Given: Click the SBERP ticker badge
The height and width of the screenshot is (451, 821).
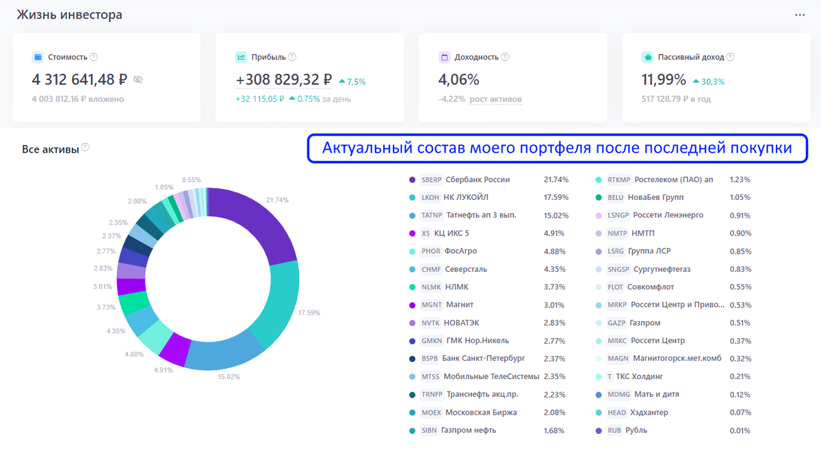Looking at the screenshot, I should 431,180.
